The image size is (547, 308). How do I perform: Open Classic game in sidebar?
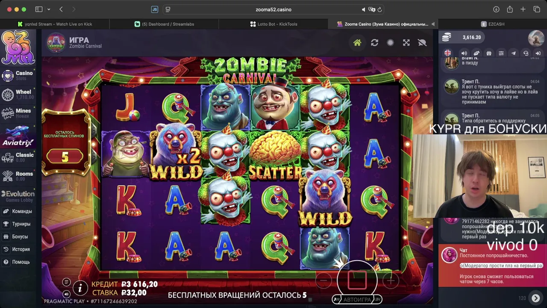pyautogui.click(x=18, y=157)
